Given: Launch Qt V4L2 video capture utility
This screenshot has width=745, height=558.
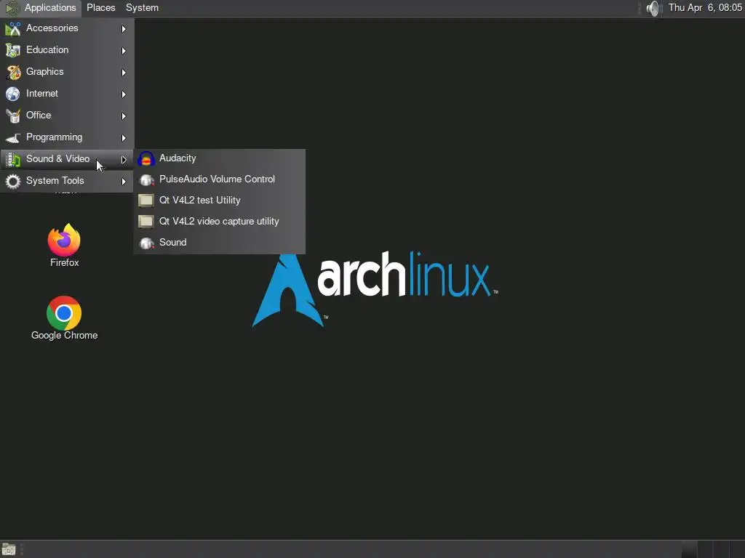Looking at the screenshot, I should (x=220, y=221).
